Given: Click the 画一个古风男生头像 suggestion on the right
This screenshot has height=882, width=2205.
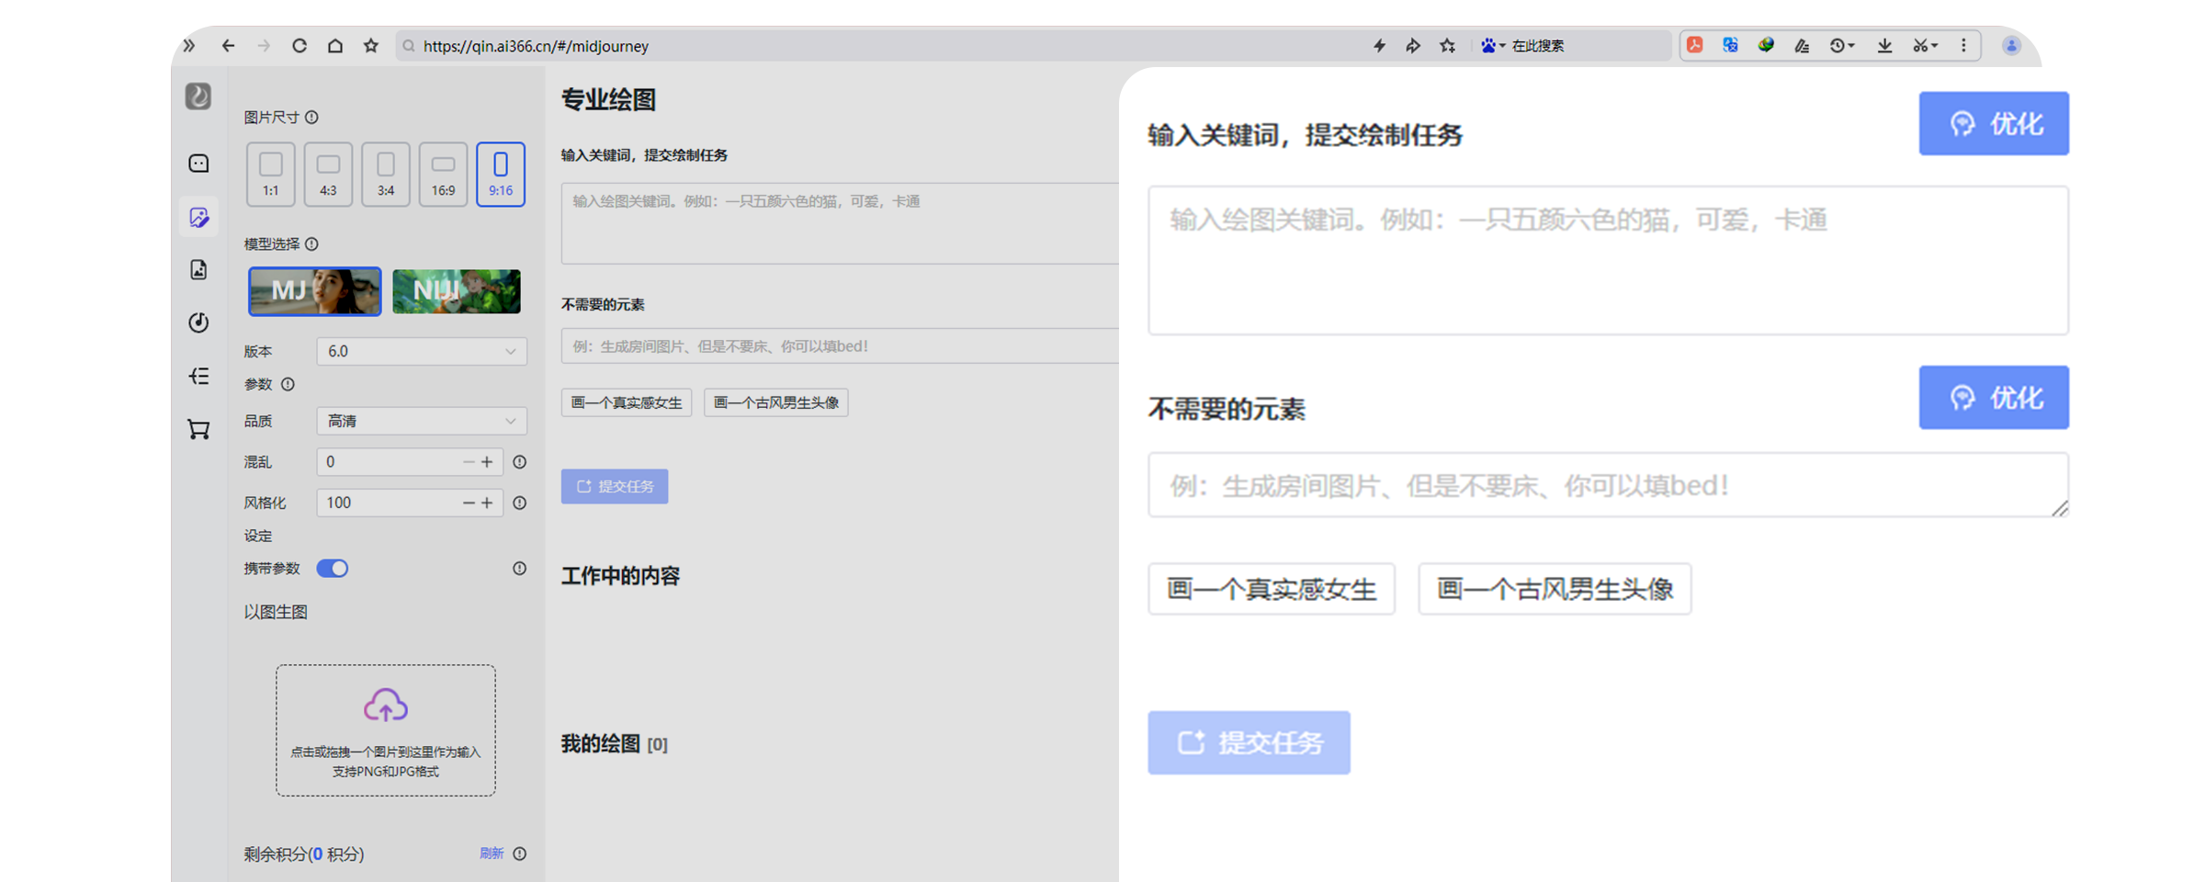Looking at the screenshot, I should click(1555, 589).
